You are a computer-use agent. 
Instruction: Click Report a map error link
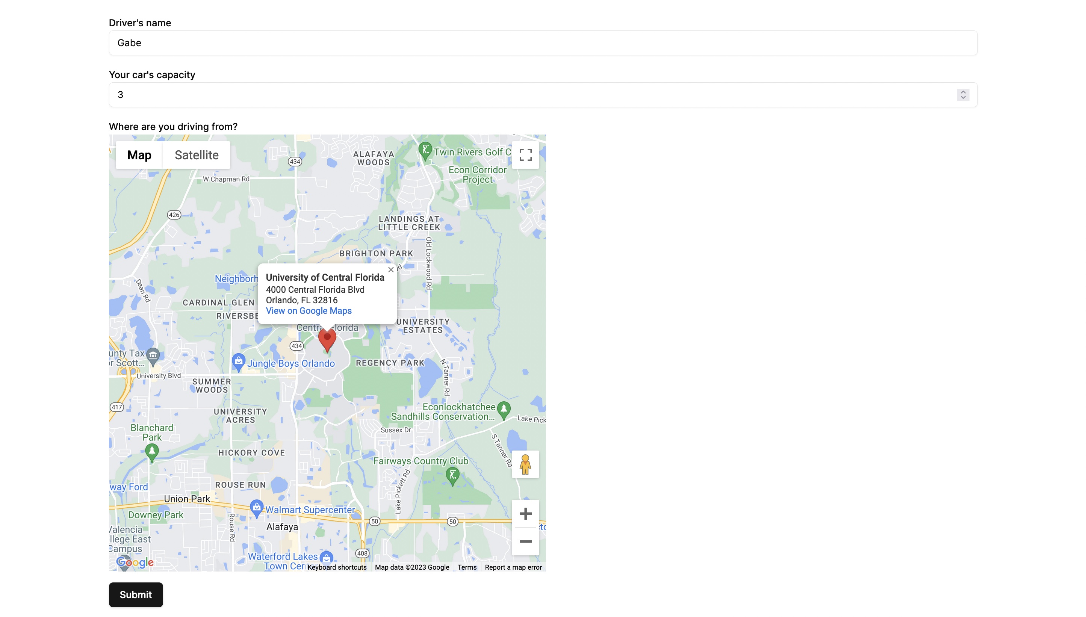click(x=513, y=567)
